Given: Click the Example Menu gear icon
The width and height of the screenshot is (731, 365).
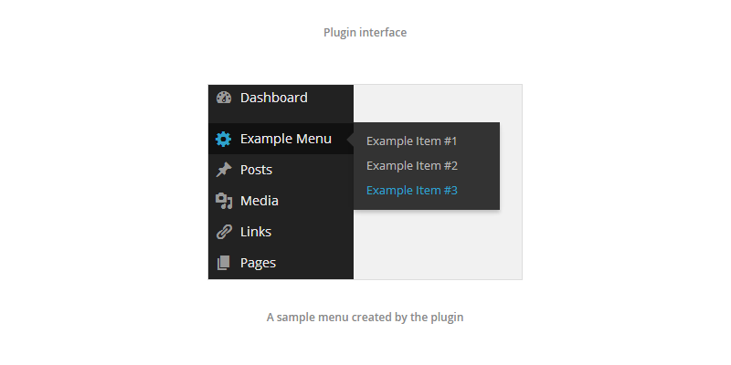Looking at the screenshot, I should [224, 140].
